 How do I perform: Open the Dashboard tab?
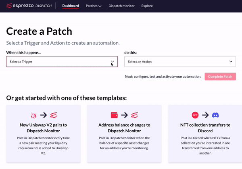tap(71, 6)
